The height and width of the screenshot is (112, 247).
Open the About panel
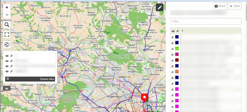click(220, 6)
